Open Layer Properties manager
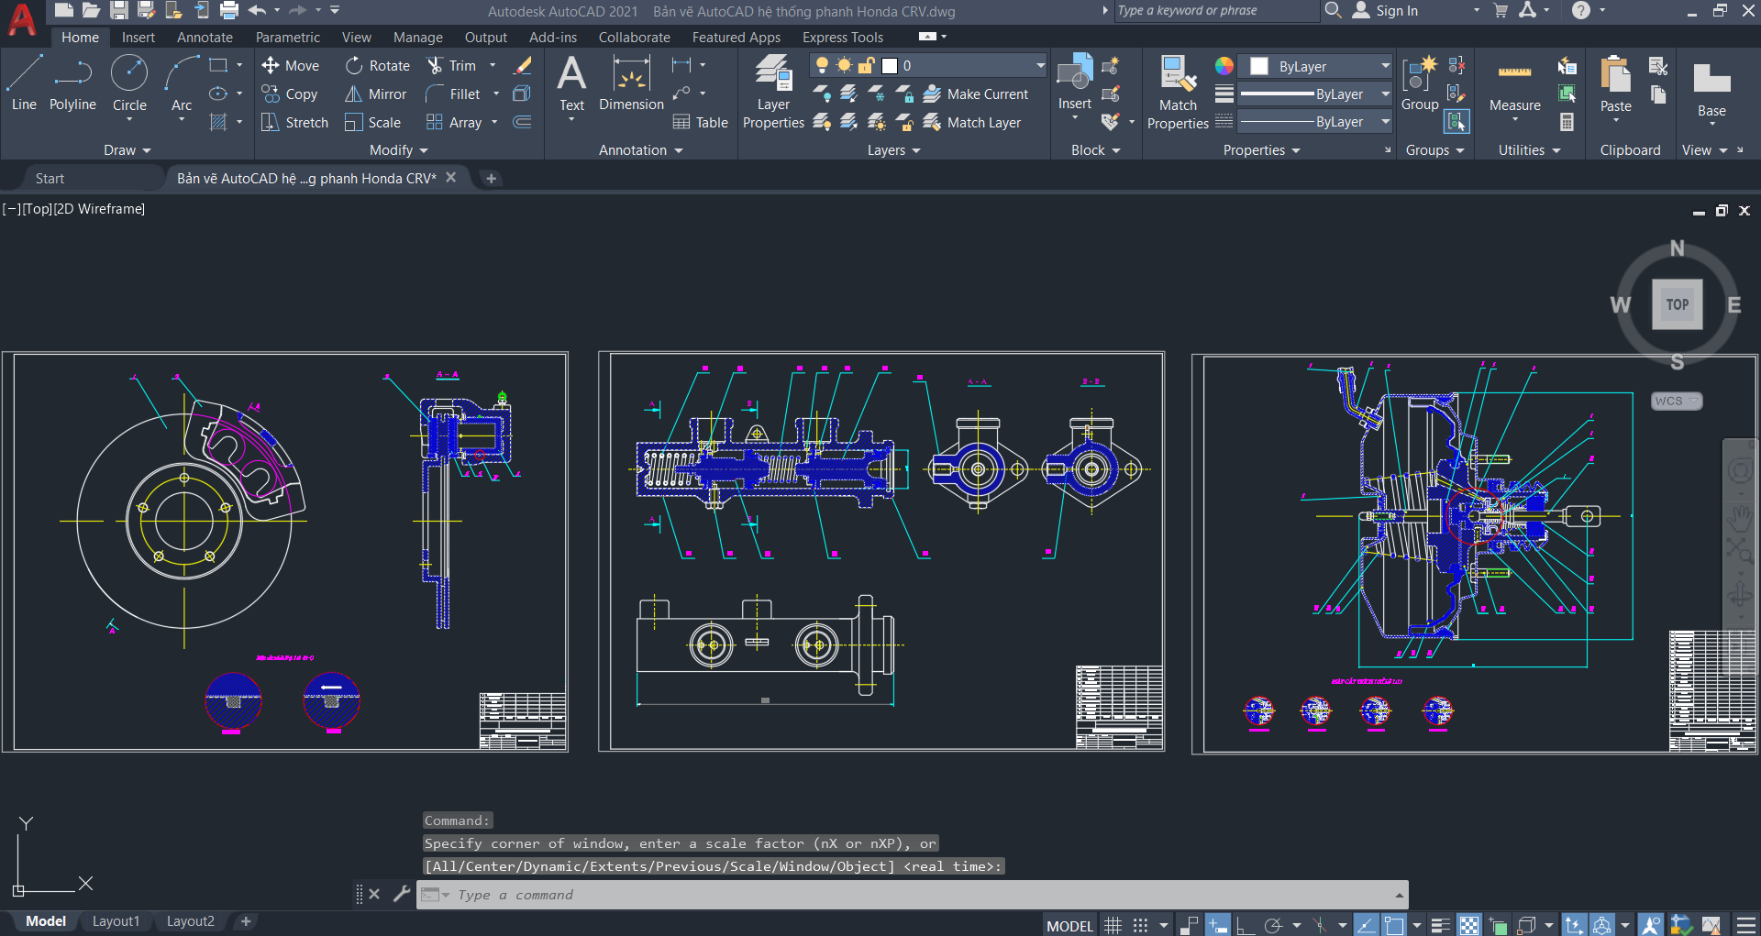Viewport: 1761px width, 936px height. [773, 92]
